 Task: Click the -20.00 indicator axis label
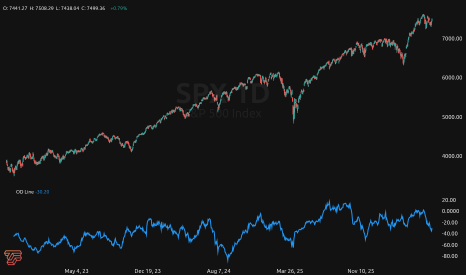[449, 222]
